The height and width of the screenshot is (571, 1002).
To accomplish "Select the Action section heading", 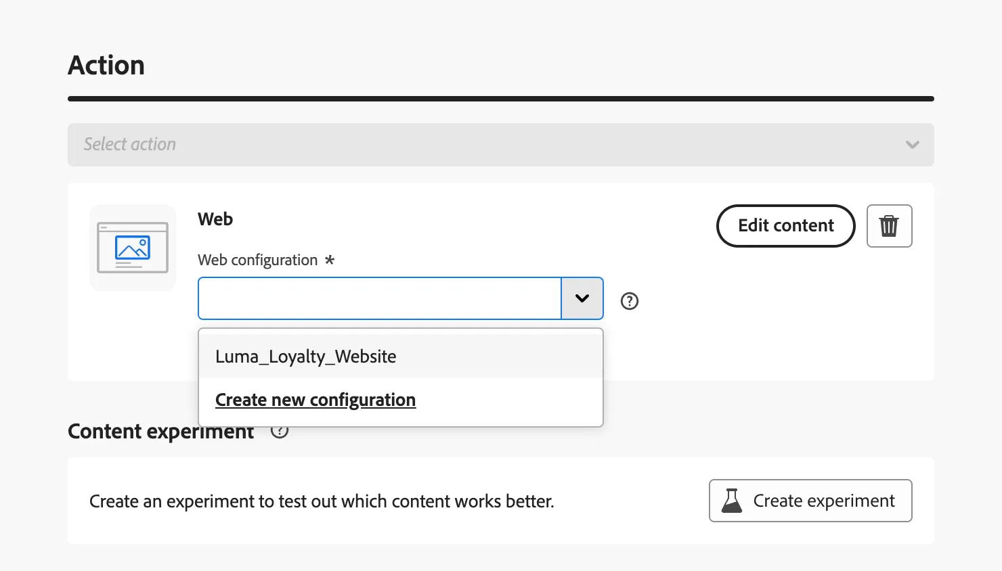I will [x=106, y=66].
